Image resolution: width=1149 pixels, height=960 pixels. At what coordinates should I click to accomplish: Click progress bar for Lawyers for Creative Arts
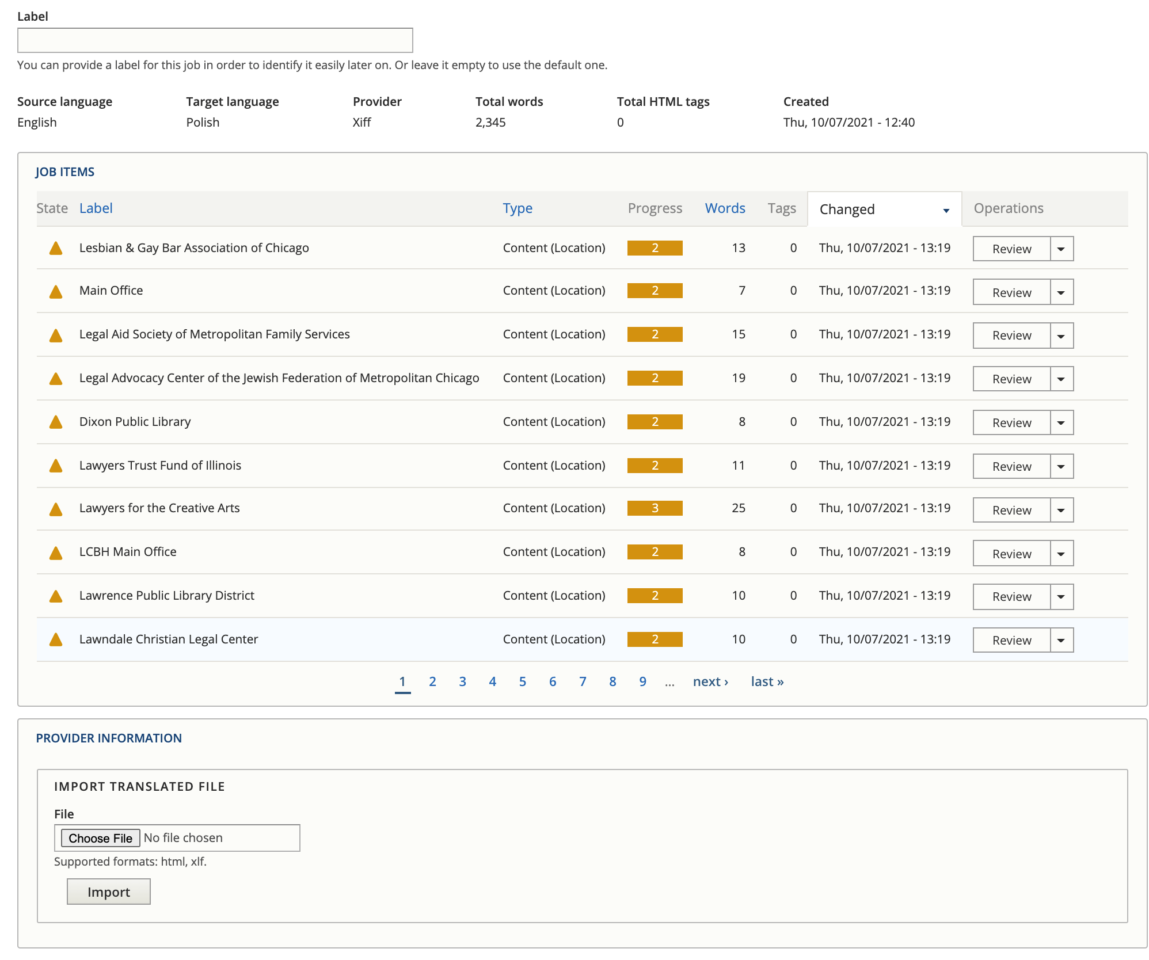tap(655, 508)
